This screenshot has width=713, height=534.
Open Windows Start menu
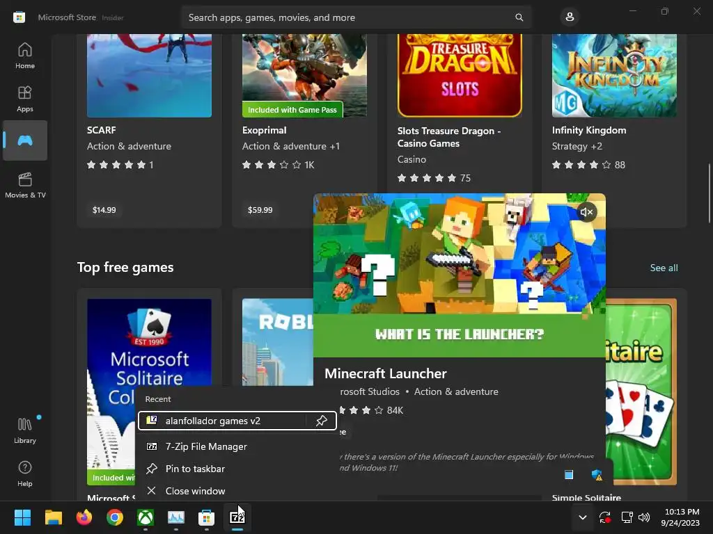[22, 517]
